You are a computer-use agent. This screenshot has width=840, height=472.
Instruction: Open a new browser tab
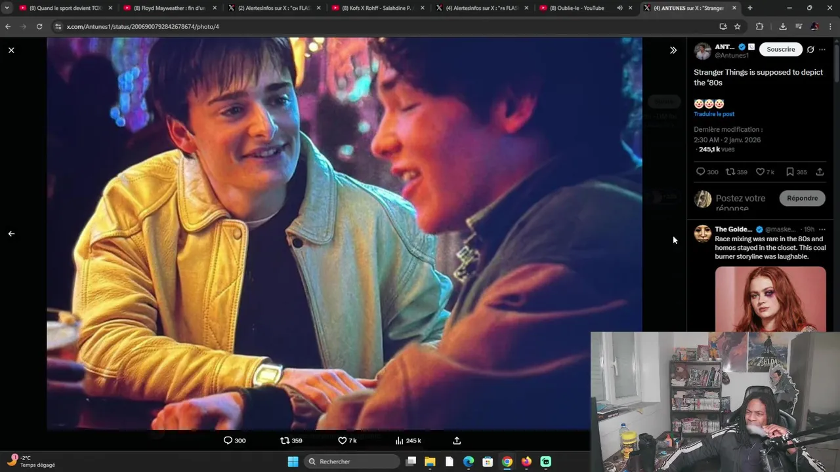click(x=750, y=8)
